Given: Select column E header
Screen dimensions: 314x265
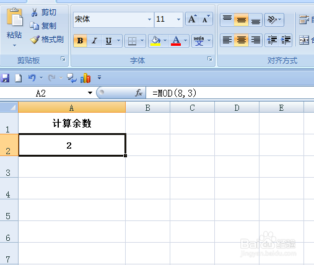Looking at the screenshot, I should coord(281,107).
